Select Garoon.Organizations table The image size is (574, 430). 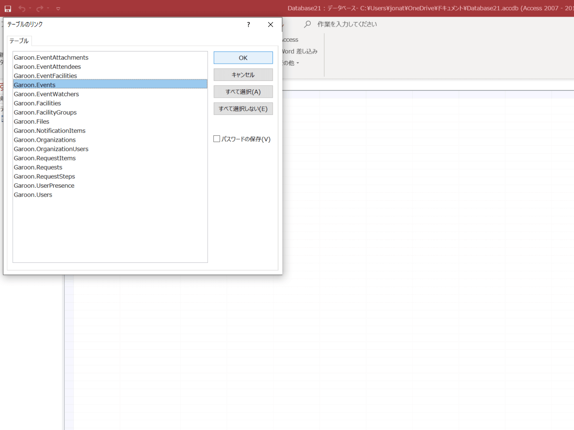click(110, 140)
